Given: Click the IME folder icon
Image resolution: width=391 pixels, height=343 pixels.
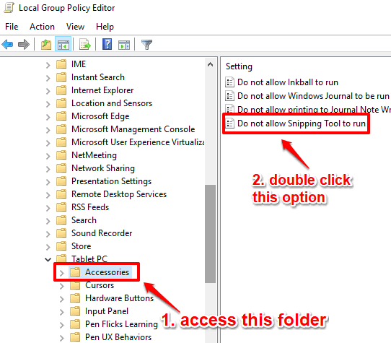Looking at the screenshot, I should pos(61,64).
